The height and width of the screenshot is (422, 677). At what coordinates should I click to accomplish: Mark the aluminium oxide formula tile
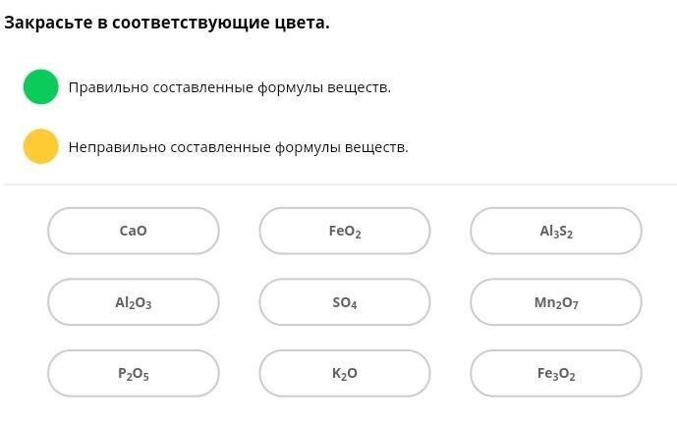pos(134,302)
